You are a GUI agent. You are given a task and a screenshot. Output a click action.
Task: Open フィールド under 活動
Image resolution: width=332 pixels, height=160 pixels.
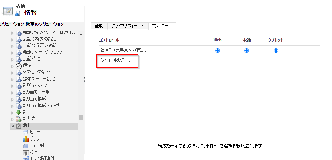tap(38, 145)
